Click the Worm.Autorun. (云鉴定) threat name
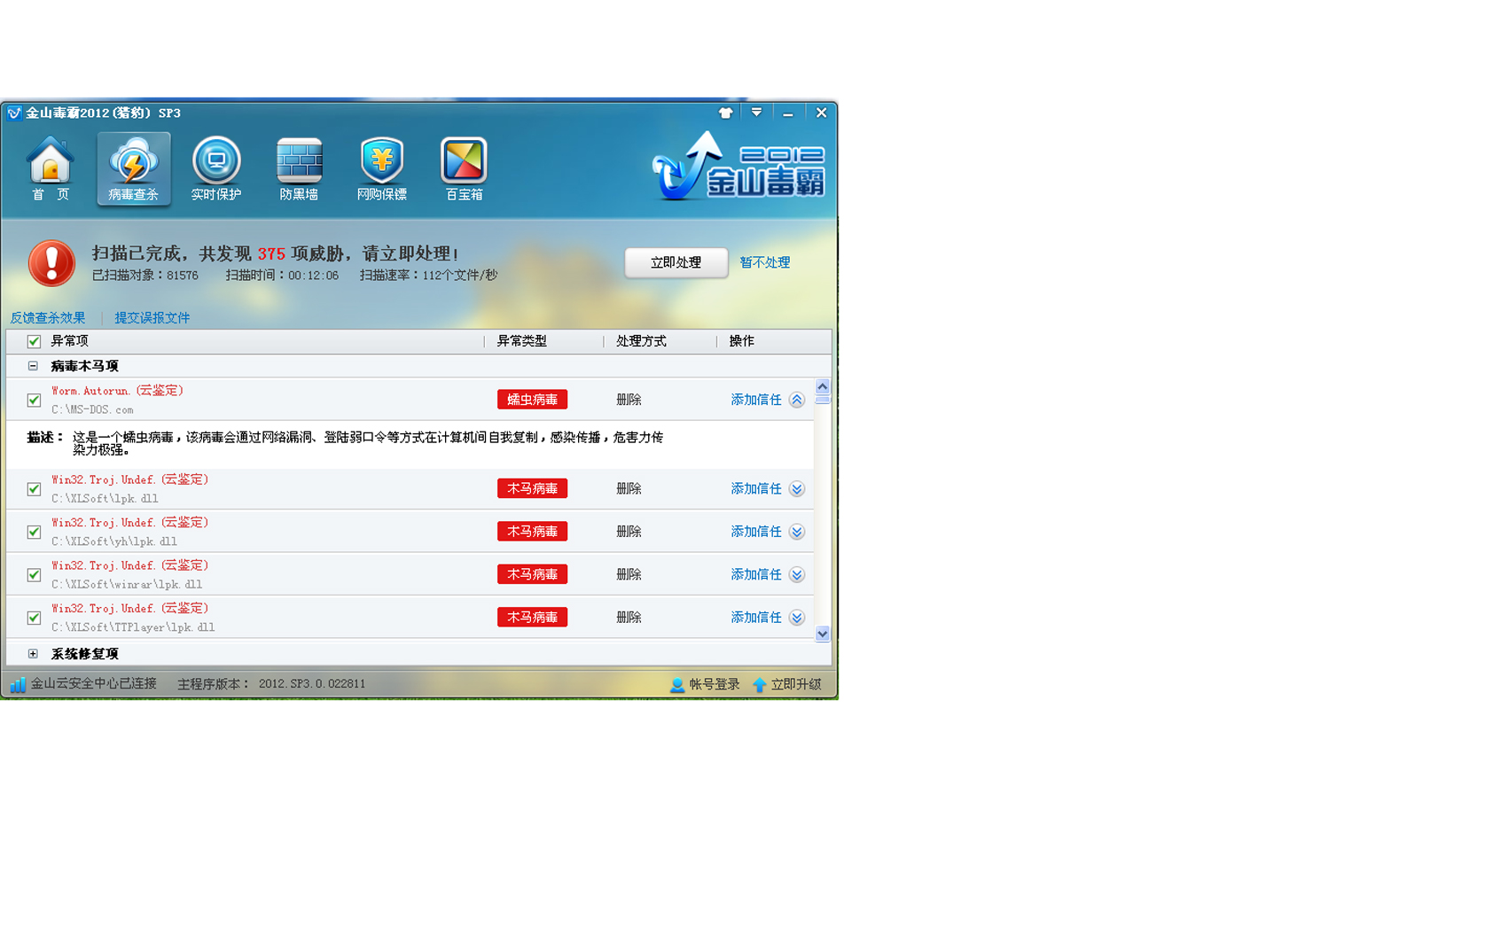Viewport: 1508px width, 942px height. tap(117, 391)
